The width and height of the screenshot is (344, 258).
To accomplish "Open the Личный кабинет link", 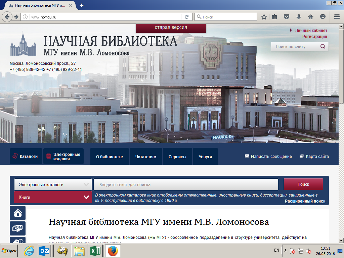I will click(311, 31).
